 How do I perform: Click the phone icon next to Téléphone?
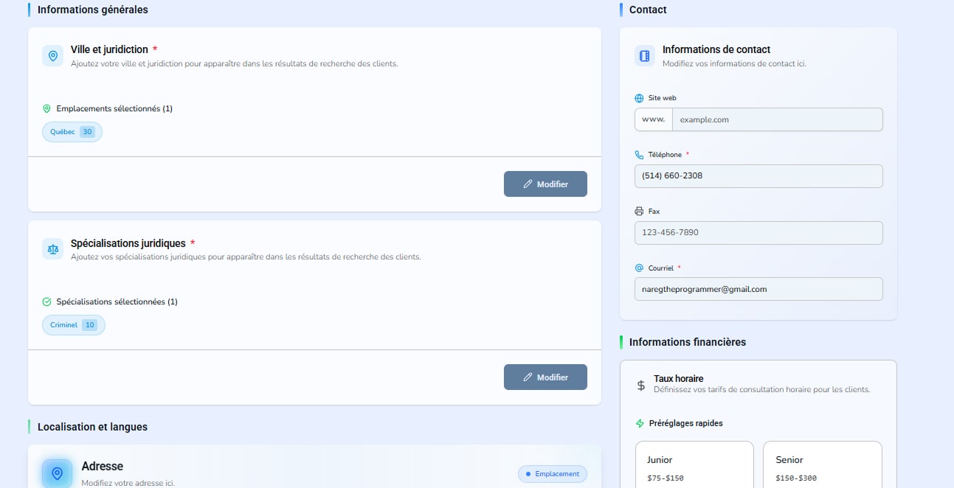tap(639, 155)
